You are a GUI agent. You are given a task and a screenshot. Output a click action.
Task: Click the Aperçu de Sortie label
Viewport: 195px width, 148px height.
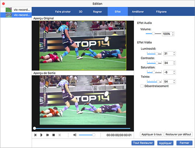point(45,73)
